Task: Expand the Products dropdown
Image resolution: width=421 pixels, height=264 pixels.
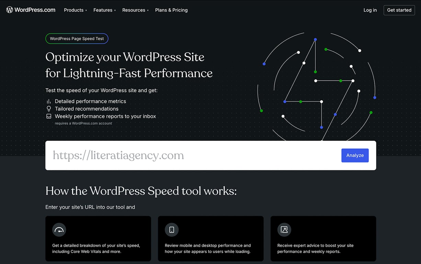Action: point(75,10)
